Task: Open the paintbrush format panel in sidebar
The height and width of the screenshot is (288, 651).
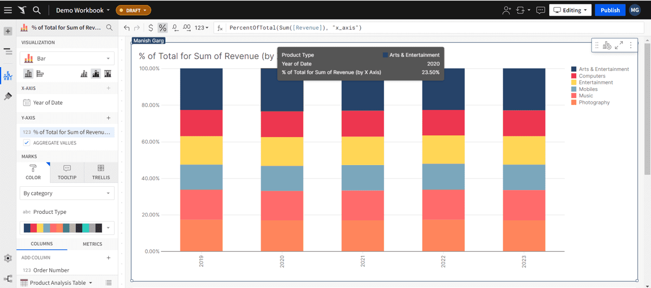Action: tap(8, 96)
